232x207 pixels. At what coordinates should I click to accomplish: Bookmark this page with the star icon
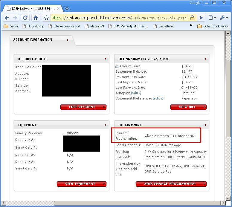point(46,18)
